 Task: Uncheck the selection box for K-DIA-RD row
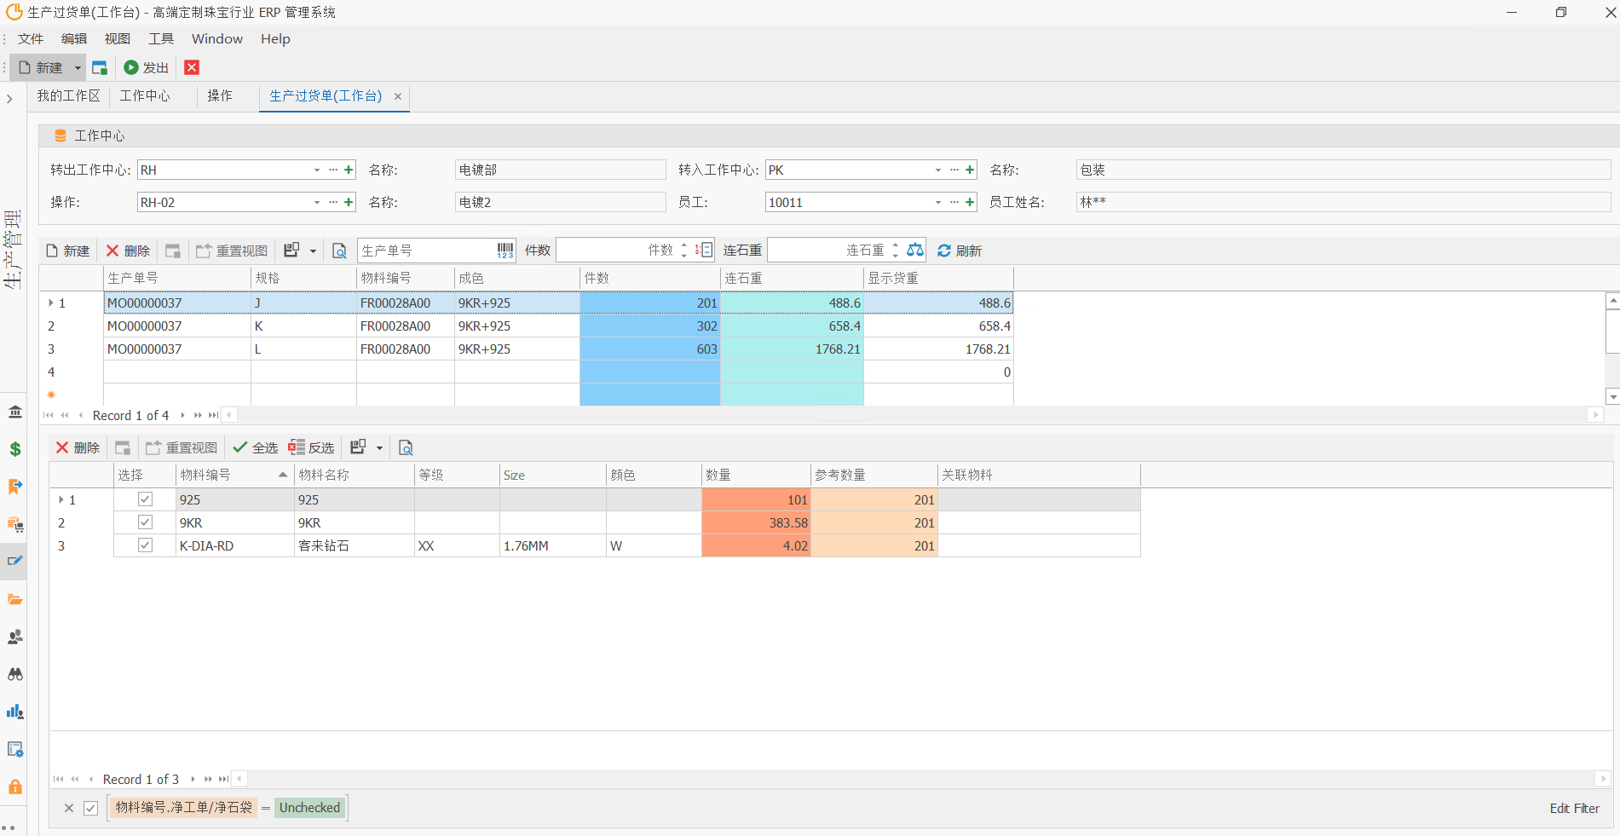[146, 545]
